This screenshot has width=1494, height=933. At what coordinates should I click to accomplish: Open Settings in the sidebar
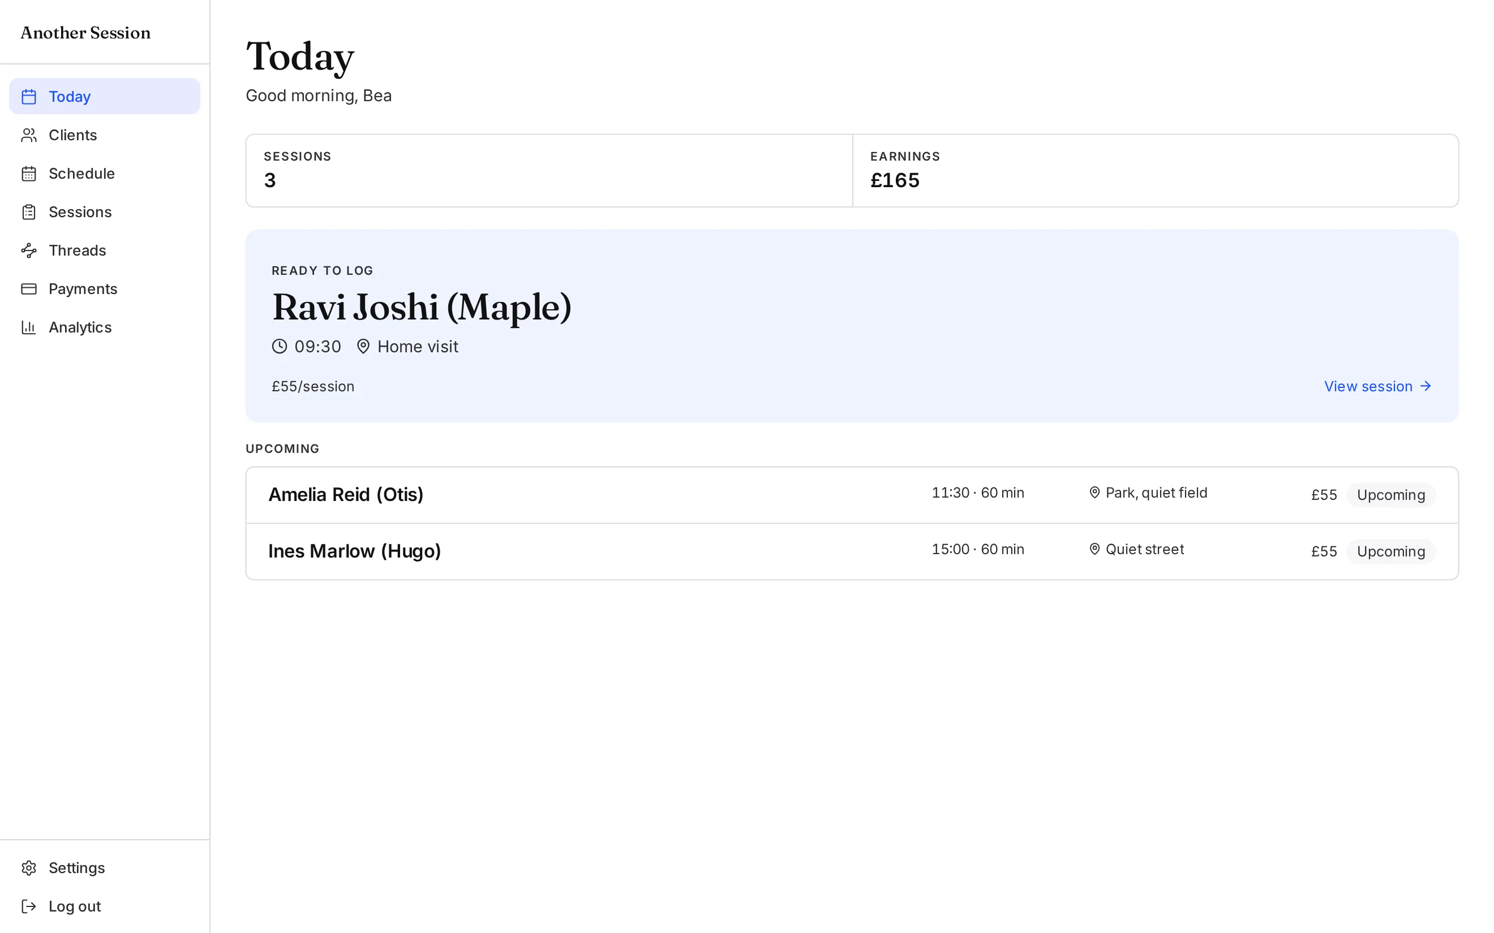[x=104, y=868]
